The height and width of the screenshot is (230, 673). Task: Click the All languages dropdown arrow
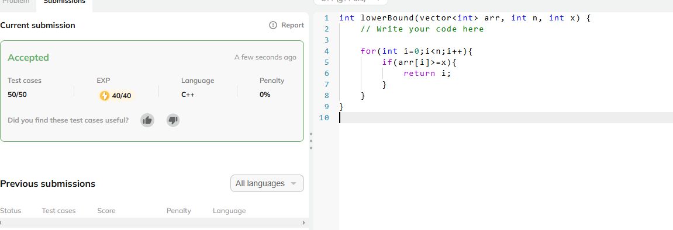294,184
